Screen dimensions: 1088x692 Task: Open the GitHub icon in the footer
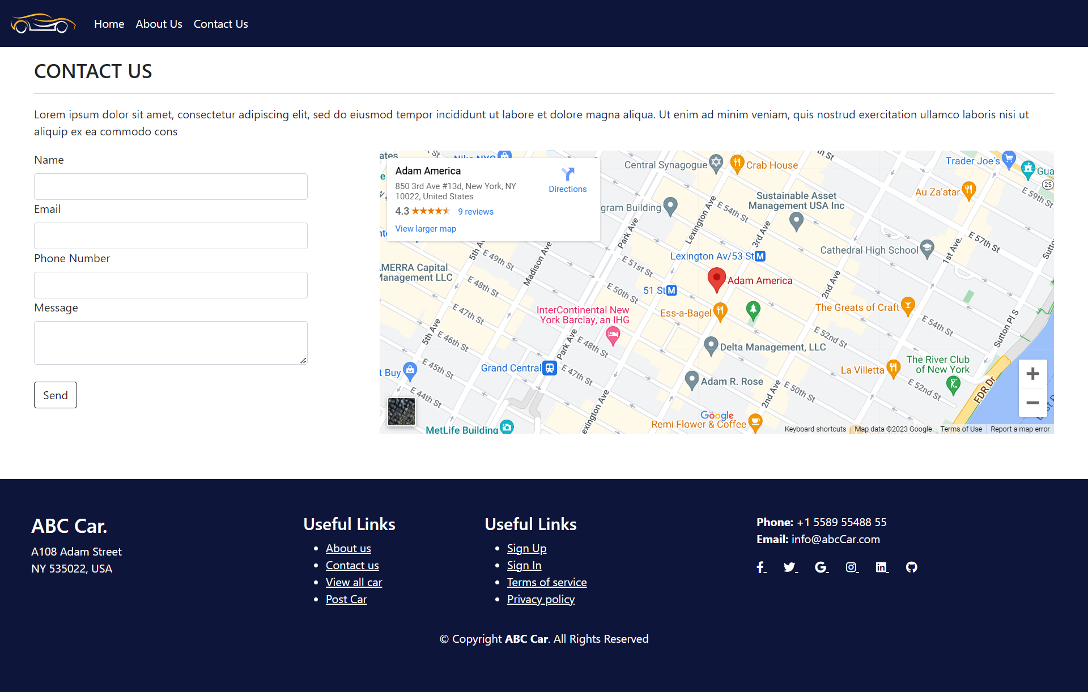click(911, 567)
